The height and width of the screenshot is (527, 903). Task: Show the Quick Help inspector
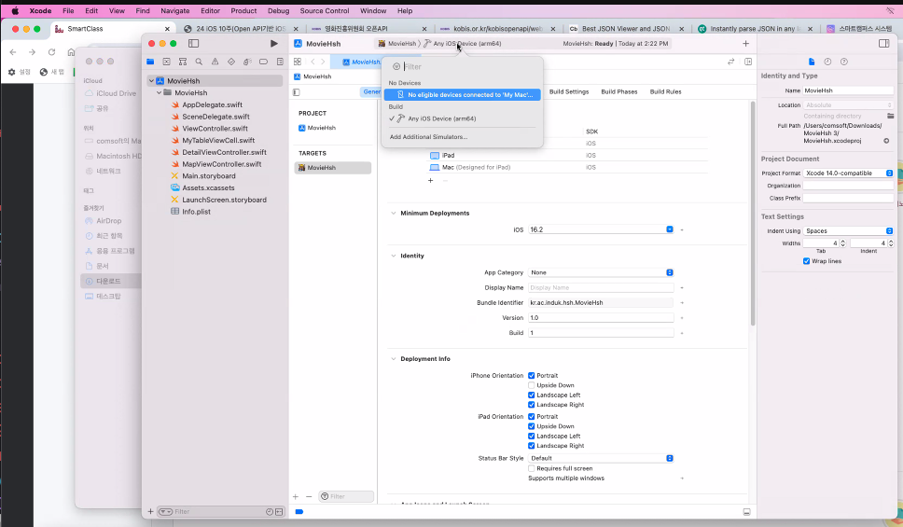843,62
